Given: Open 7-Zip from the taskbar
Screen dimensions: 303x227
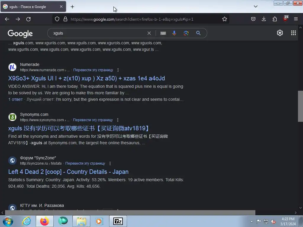Looking at the screenshot, I should point(118,221).
